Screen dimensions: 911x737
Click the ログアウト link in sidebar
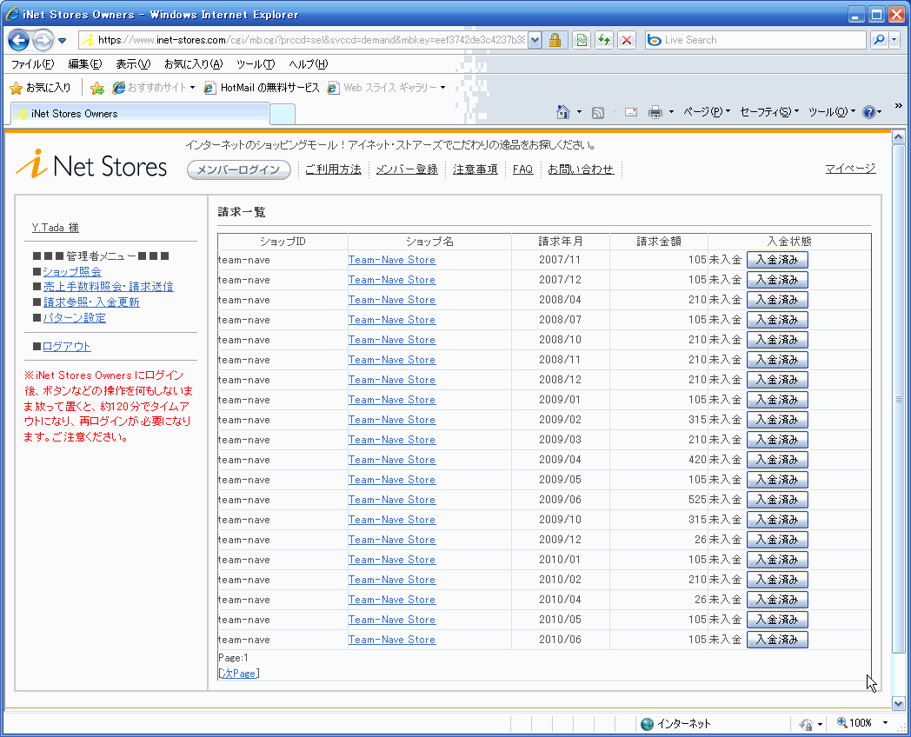[x=67, y=347]
